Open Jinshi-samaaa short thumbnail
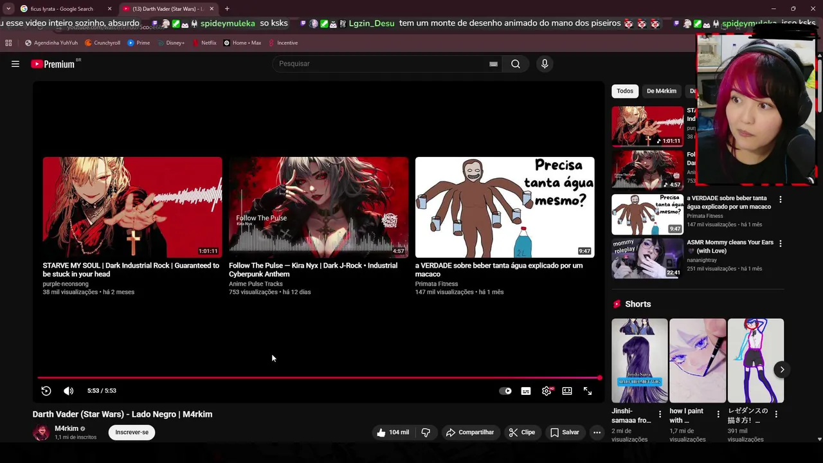Image resolution: width=823 pixels, height=463 pixels. click(640, 361)
